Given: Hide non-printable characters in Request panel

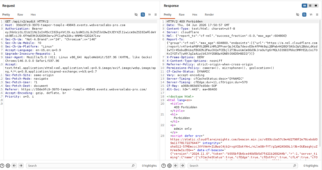Looking at the screenshot, I should 136,15.
